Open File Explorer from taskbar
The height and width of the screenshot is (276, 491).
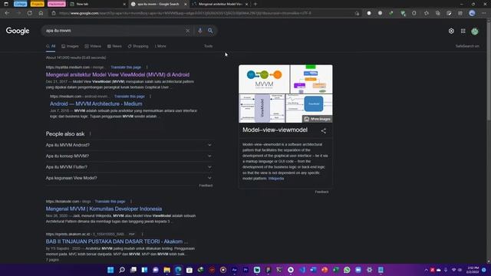pyautogui.click(x=167, y=270)
